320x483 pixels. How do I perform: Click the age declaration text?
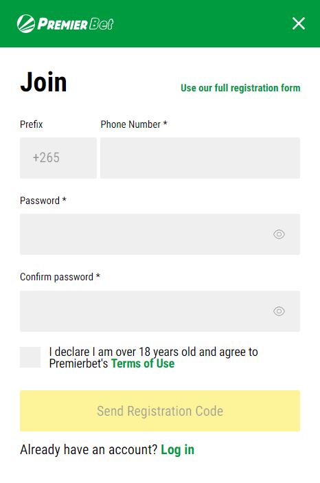[153, 357]
